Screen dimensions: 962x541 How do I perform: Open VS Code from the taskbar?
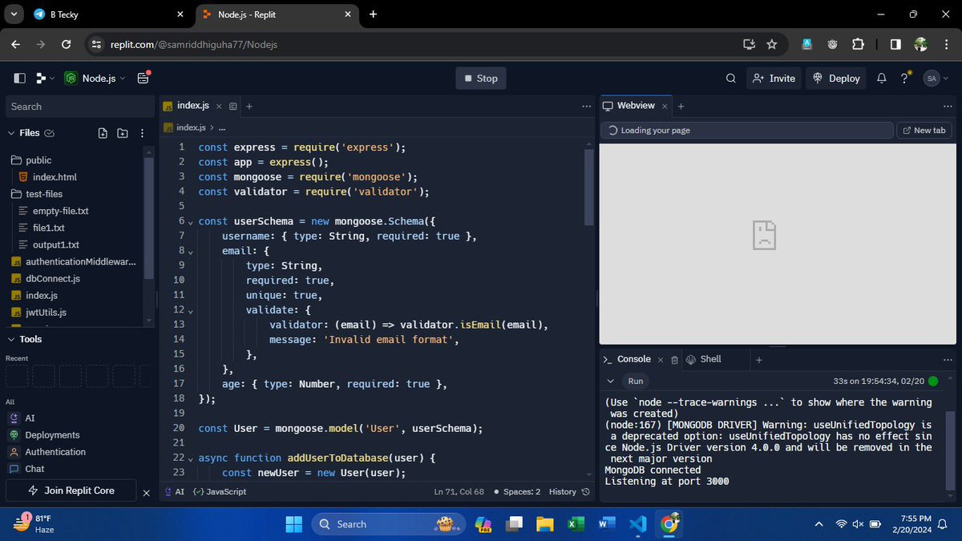(637, 524)
